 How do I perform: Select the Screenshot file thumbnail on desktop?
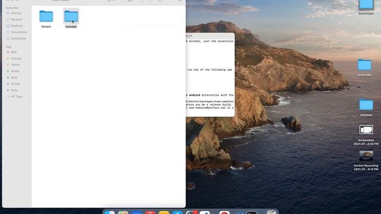(x=366, y=130)
